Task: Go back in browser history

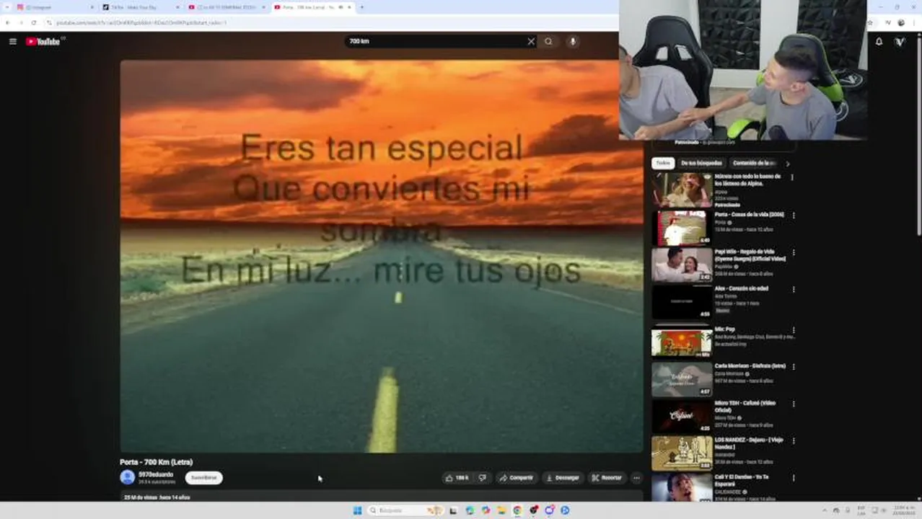Action: pos(8,22)
